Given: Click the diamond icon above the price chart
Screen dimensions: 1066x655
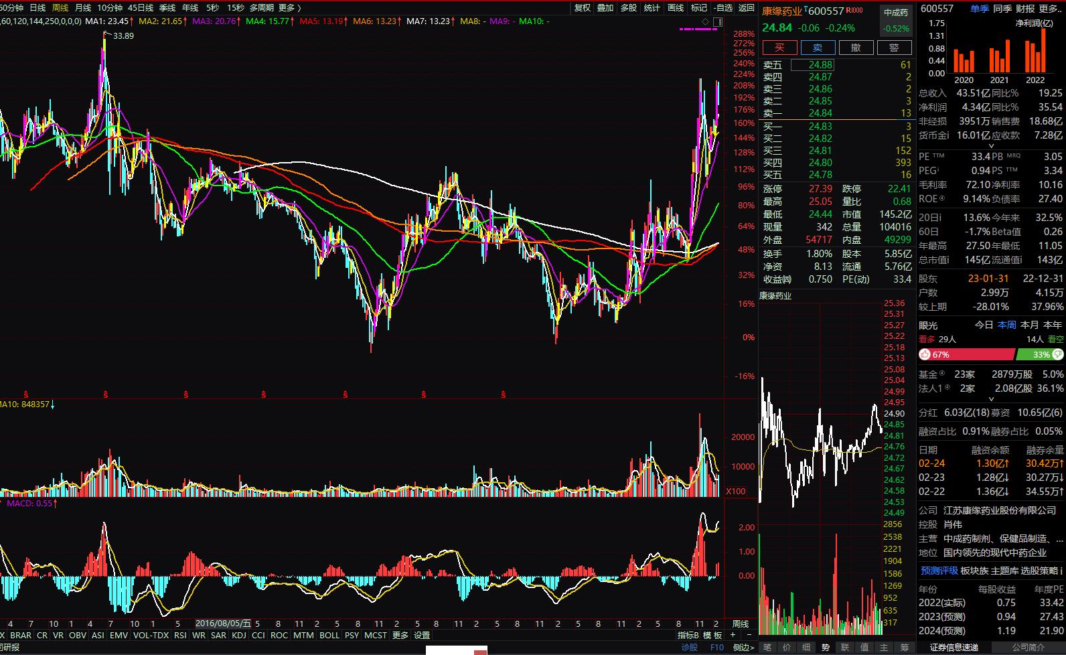Looking at the screenshot, I should pyautogui.click(x=705, y=22).
